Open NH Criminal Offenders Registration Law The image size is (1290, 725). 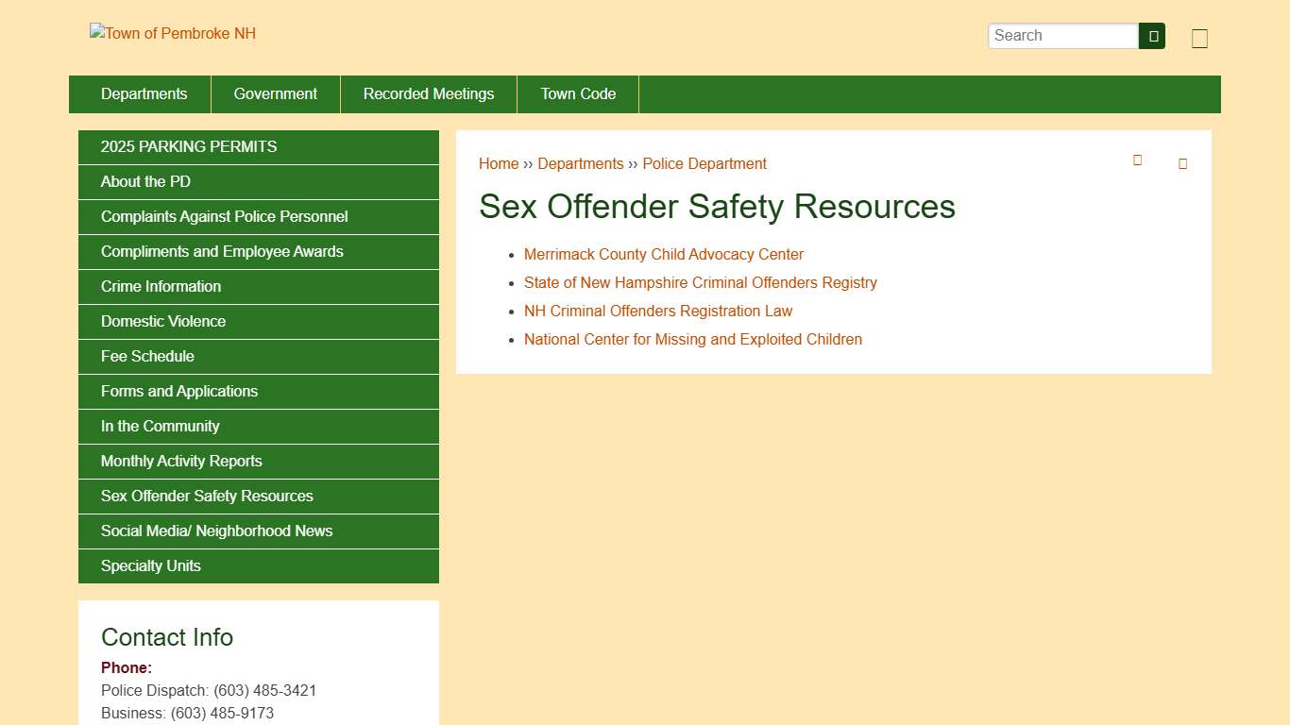coord(658,311)
